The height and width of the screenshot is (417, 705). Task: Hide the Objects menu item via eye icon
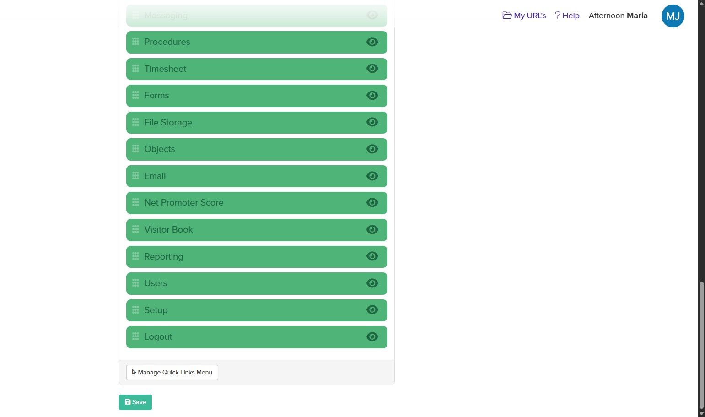pyautogui.click(x=372, y=149)
